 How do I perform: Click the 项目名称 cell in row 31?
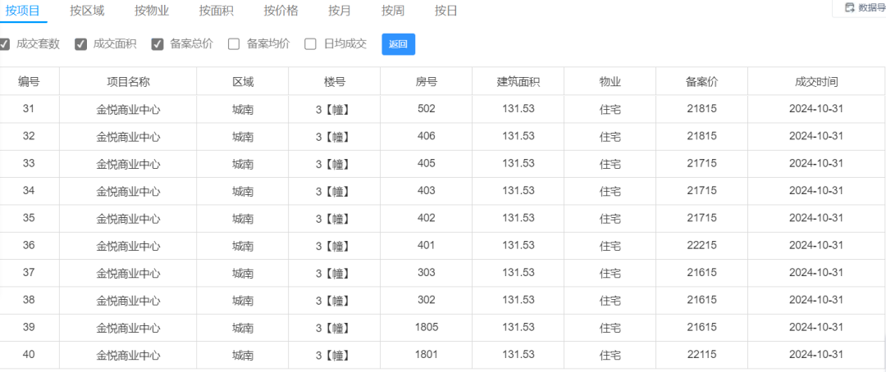click(128, 110)
